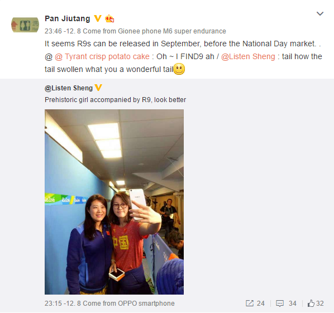Click the reposted caption about Prehistoric girl
The width and height of the screenshot is (334, 313).
coord(115,100)
